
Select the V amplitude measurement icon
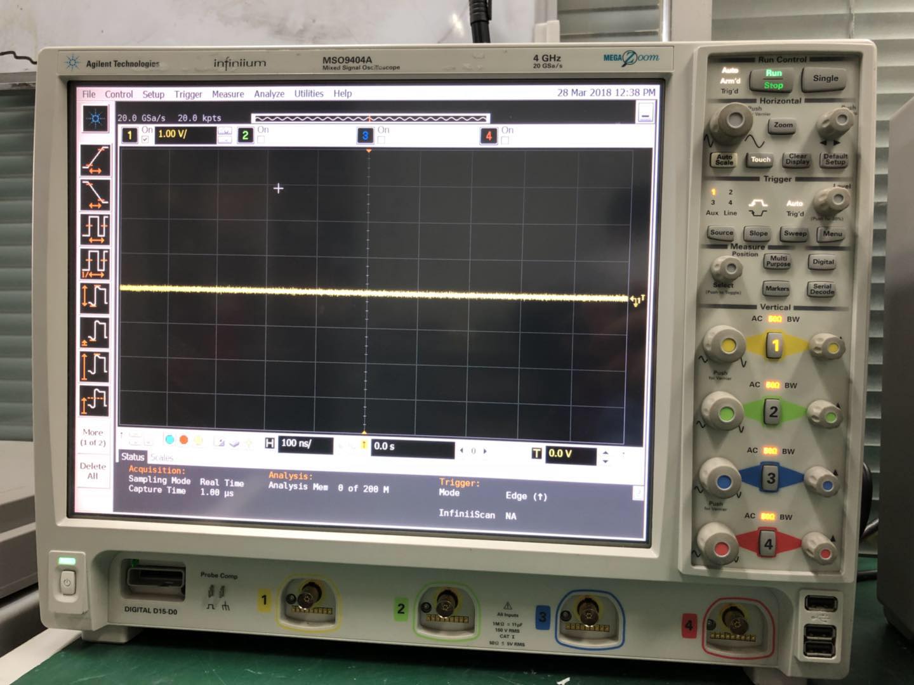(x=95, y=366)
